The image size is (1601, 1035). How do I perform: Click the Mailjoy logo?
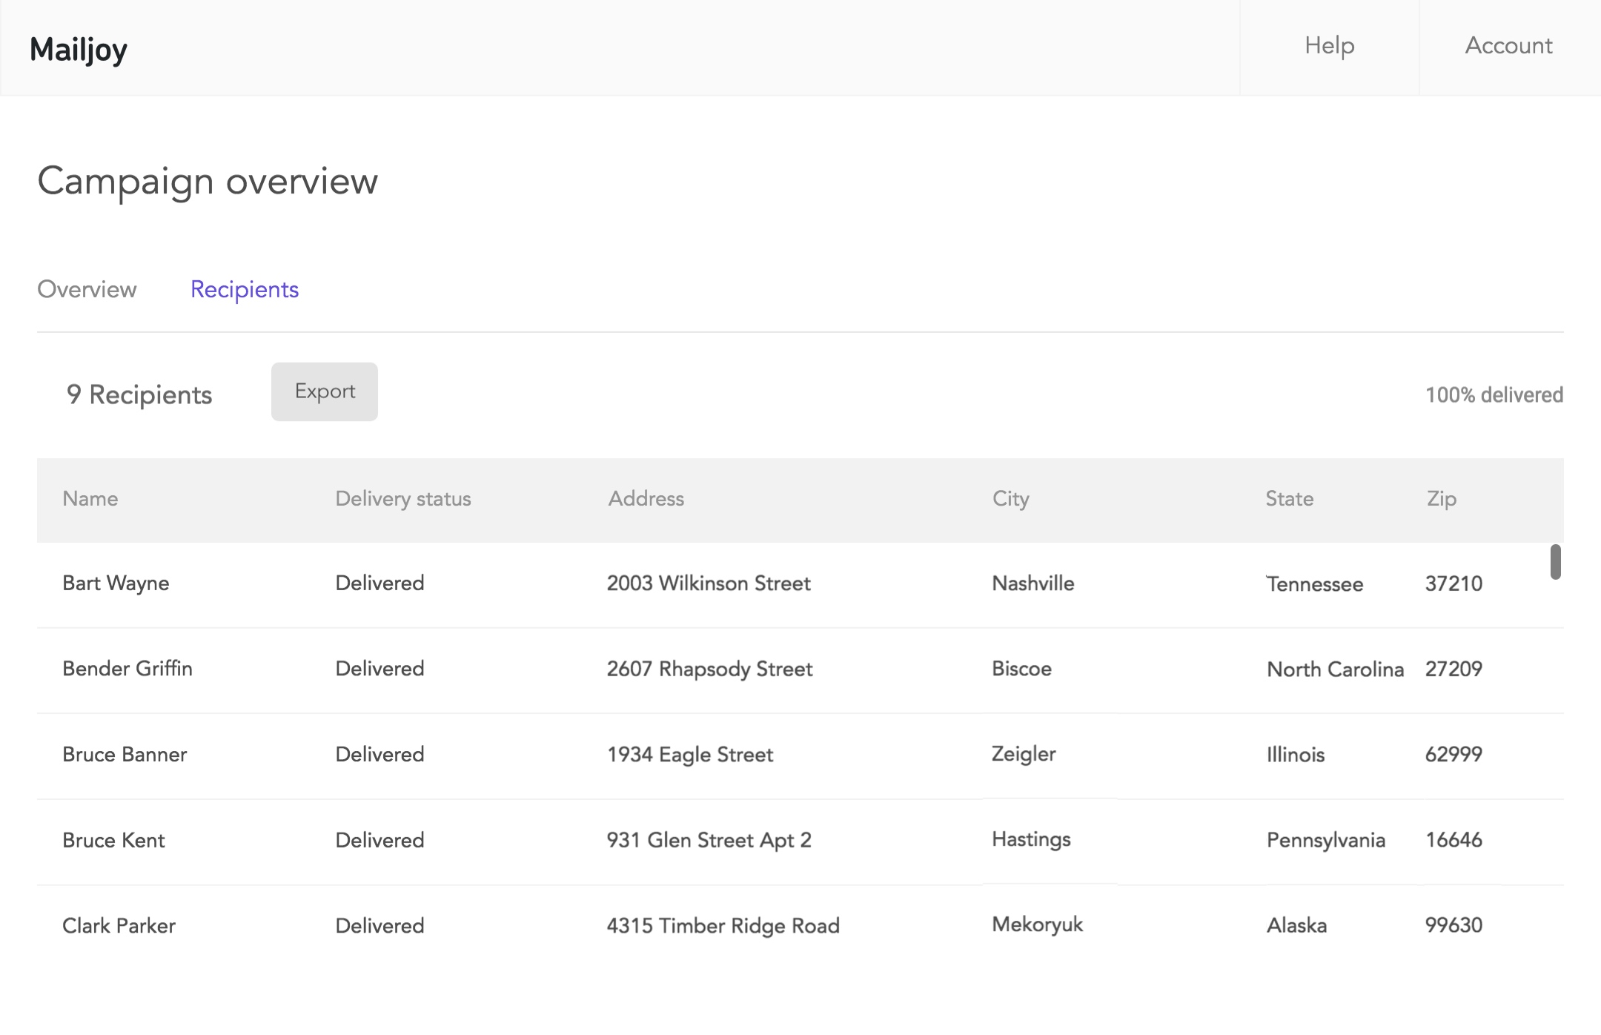pyautogui.click(x=79, y=50)
